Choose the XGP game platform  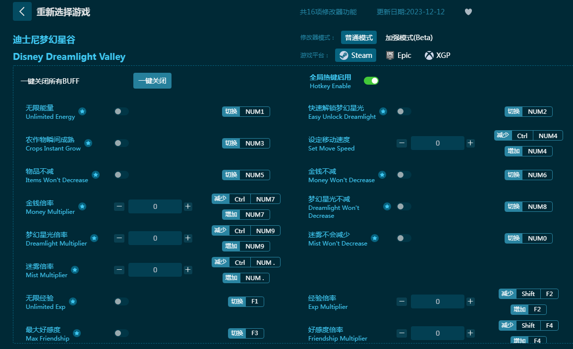click(x=437, y=55)
